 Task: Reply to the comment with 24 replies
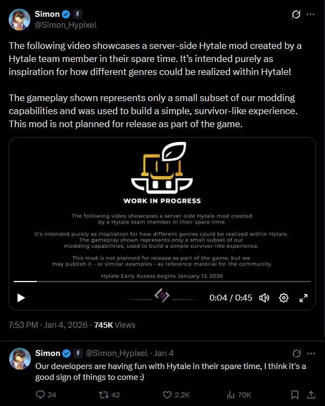coord(46,395)
